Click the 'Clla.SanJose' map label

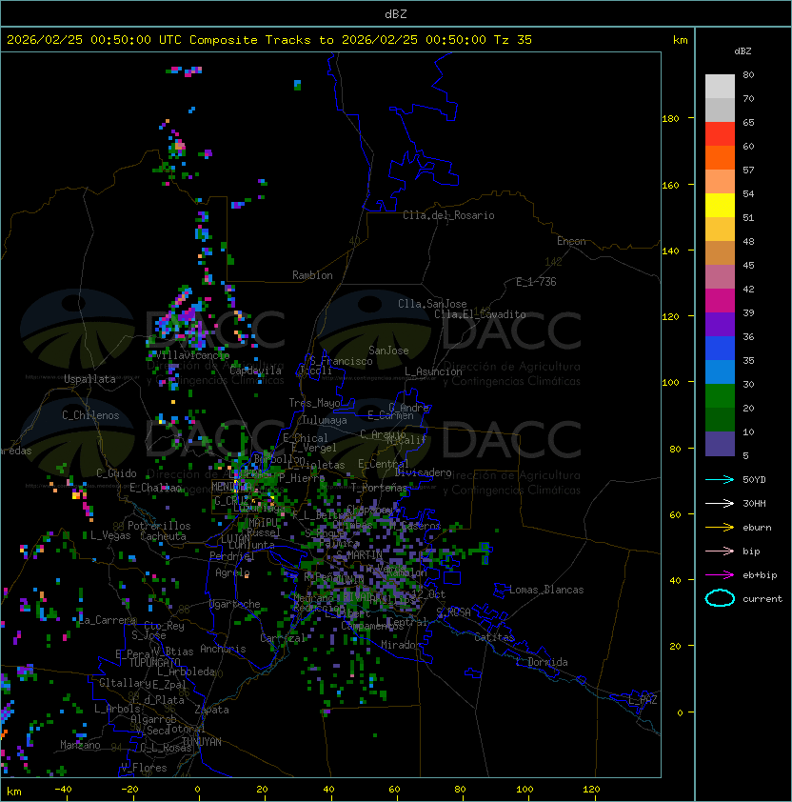point(432,304)
